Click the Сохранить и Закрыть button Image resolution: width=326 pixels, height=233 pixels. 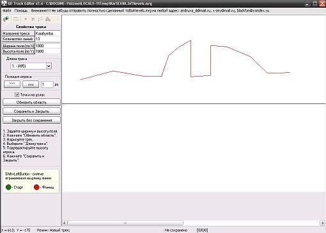pyautogui.click(x=31, y=111)
